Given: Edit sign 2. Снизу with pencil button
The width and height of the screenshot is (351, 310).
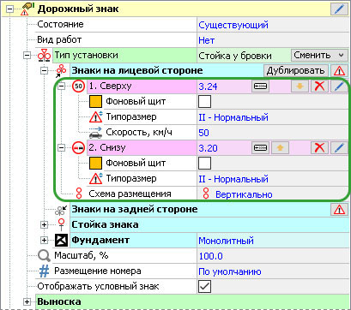Looking at the screenshot, I should pyautogui.click(x=339, y=147).
